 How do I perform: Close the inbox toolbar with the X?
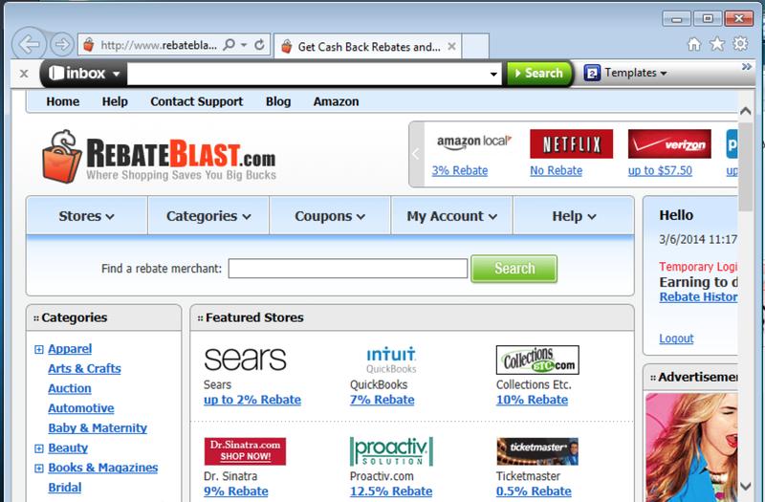(23, 74)
